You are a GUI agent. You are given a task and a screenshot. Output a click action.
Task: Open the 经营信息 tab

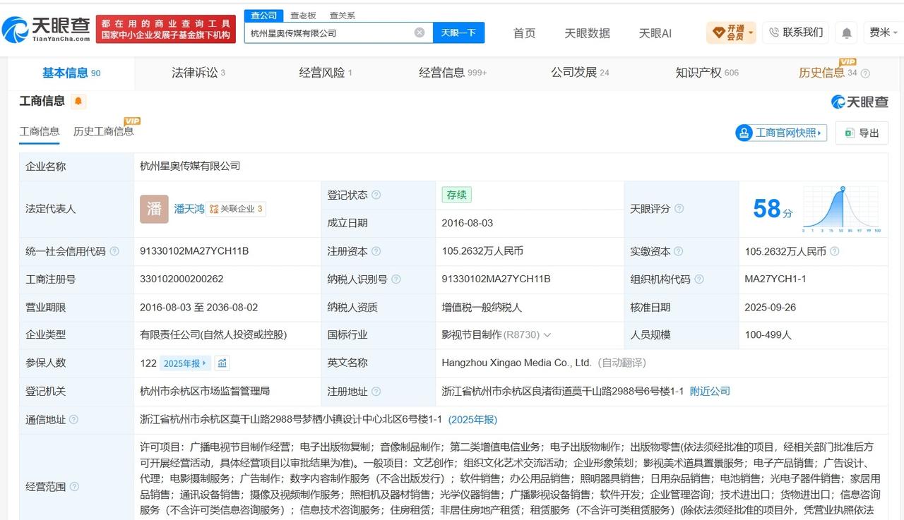click(x=453, y=73)
